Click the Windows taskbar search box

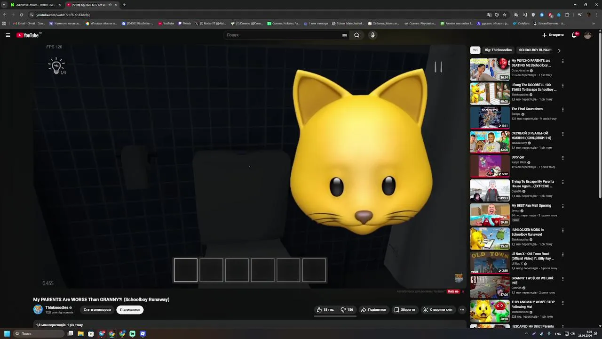click(39, 333)
